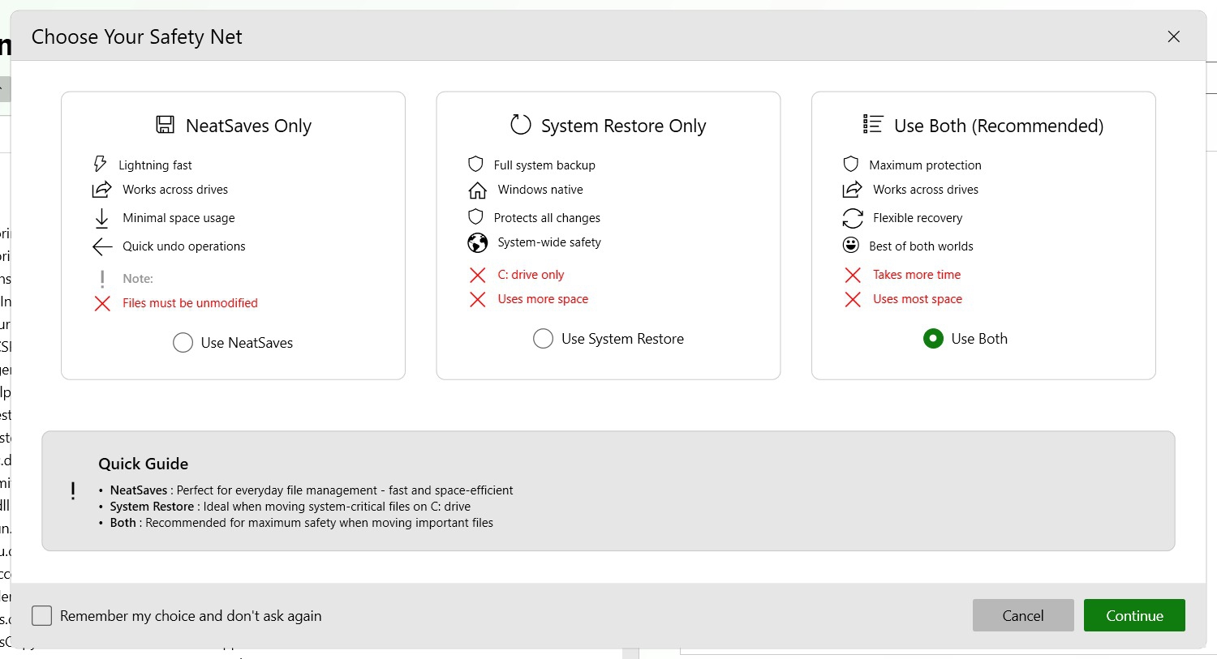Click the house icon beside Windows native
The height and width of the screenshot is (659, 1217).
478,190
